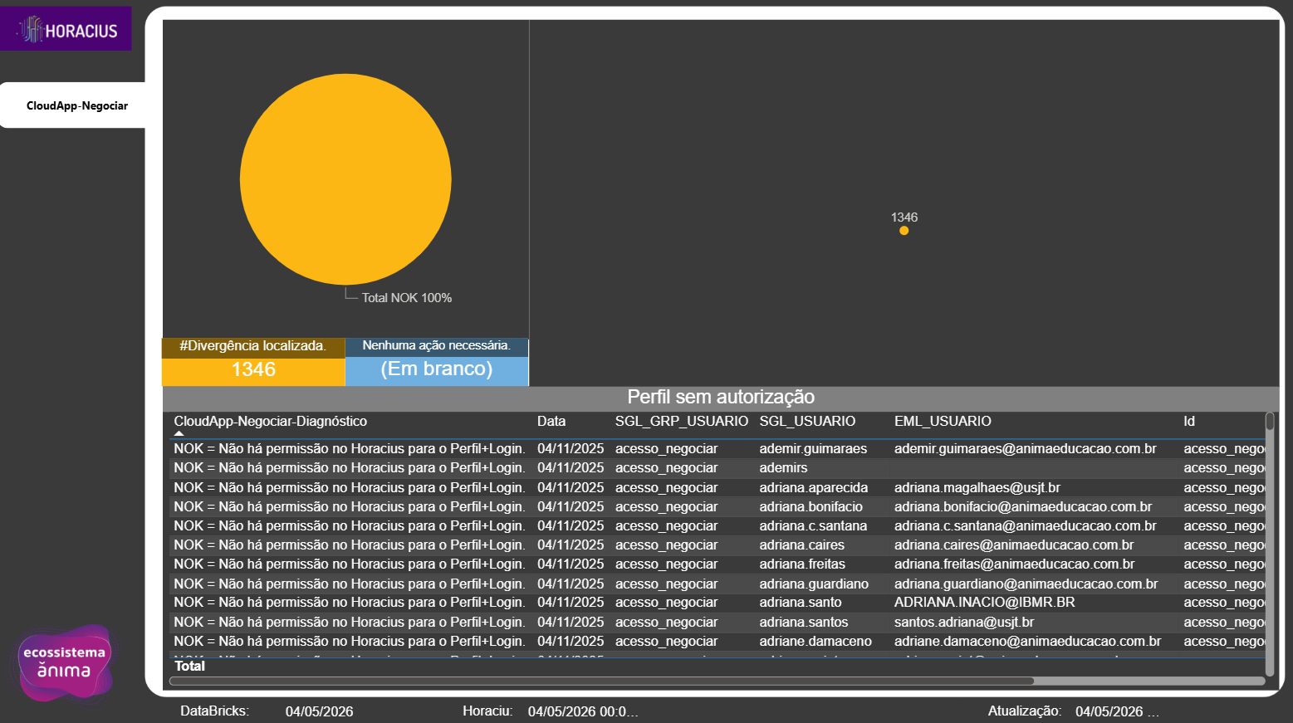Click the table's horizontal scrollbar
This screenshot has height=723, width=1293.
(x=602, y=681)
